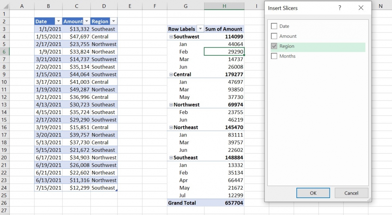Image resolution: width=392 pixels, height=215 pixels.
Task: Cancel the Insert Slicers dialog
Action: 351,193
